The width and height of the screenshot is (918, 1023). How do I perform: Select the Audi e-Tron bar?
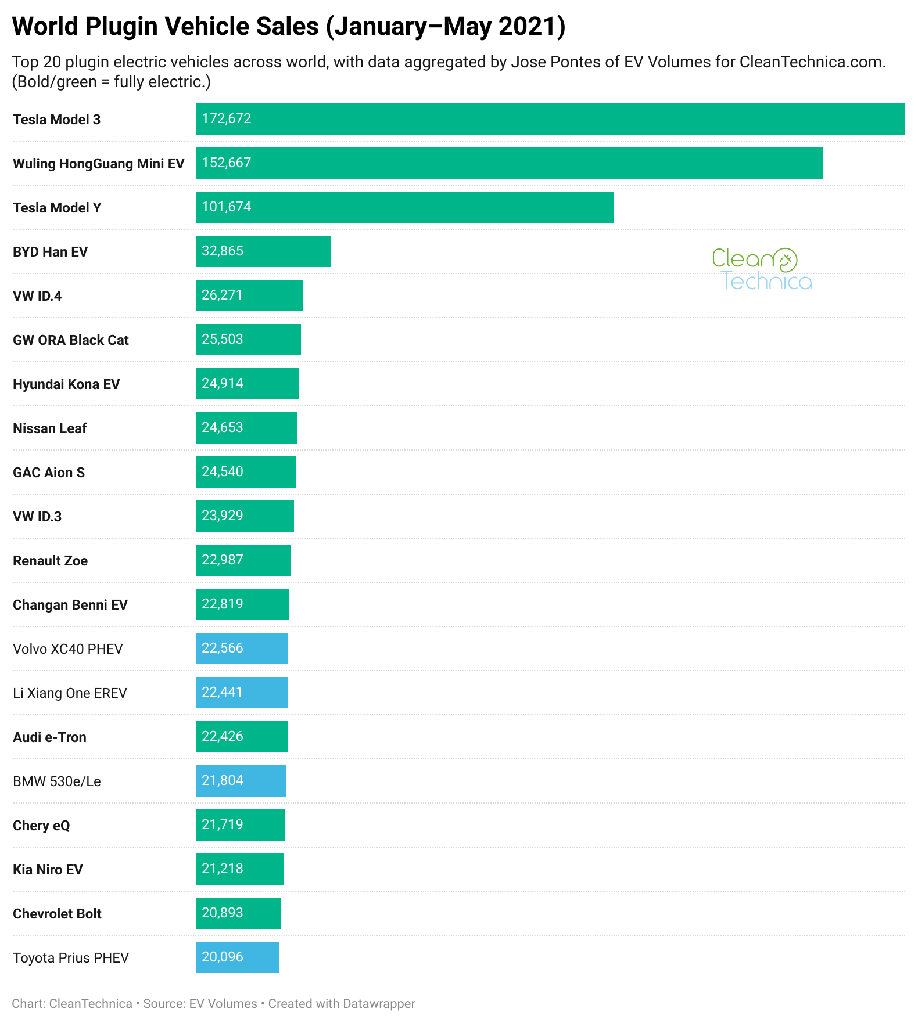pos(242,737)
